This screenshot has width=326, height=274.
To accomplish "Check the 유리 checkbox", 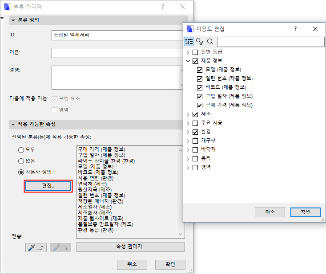I will (195, 159).
